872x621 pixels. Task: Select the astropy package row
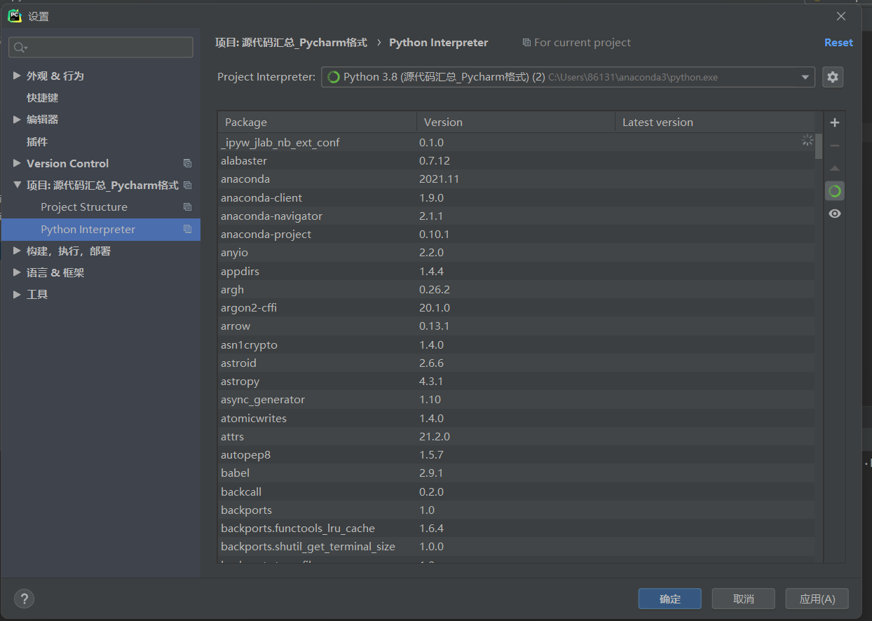pyautogui.click(x=517, y=382)
